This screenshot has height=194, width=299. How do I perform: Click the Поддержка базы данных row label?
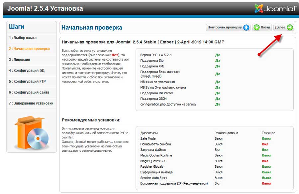pos(160,74)
